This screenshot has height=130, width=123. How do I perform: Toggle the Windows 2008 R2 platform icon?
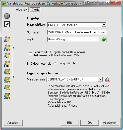[x=7, y=96]
